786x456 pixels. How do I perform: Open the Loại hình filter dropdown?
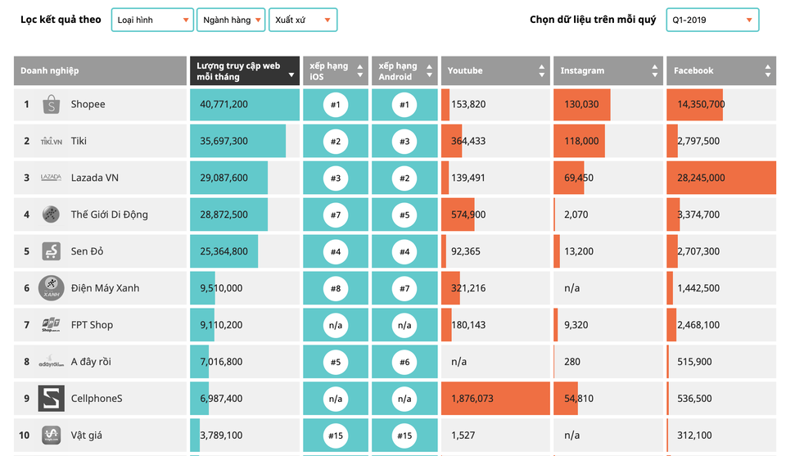pyautogui.click(x=152, y=20)
